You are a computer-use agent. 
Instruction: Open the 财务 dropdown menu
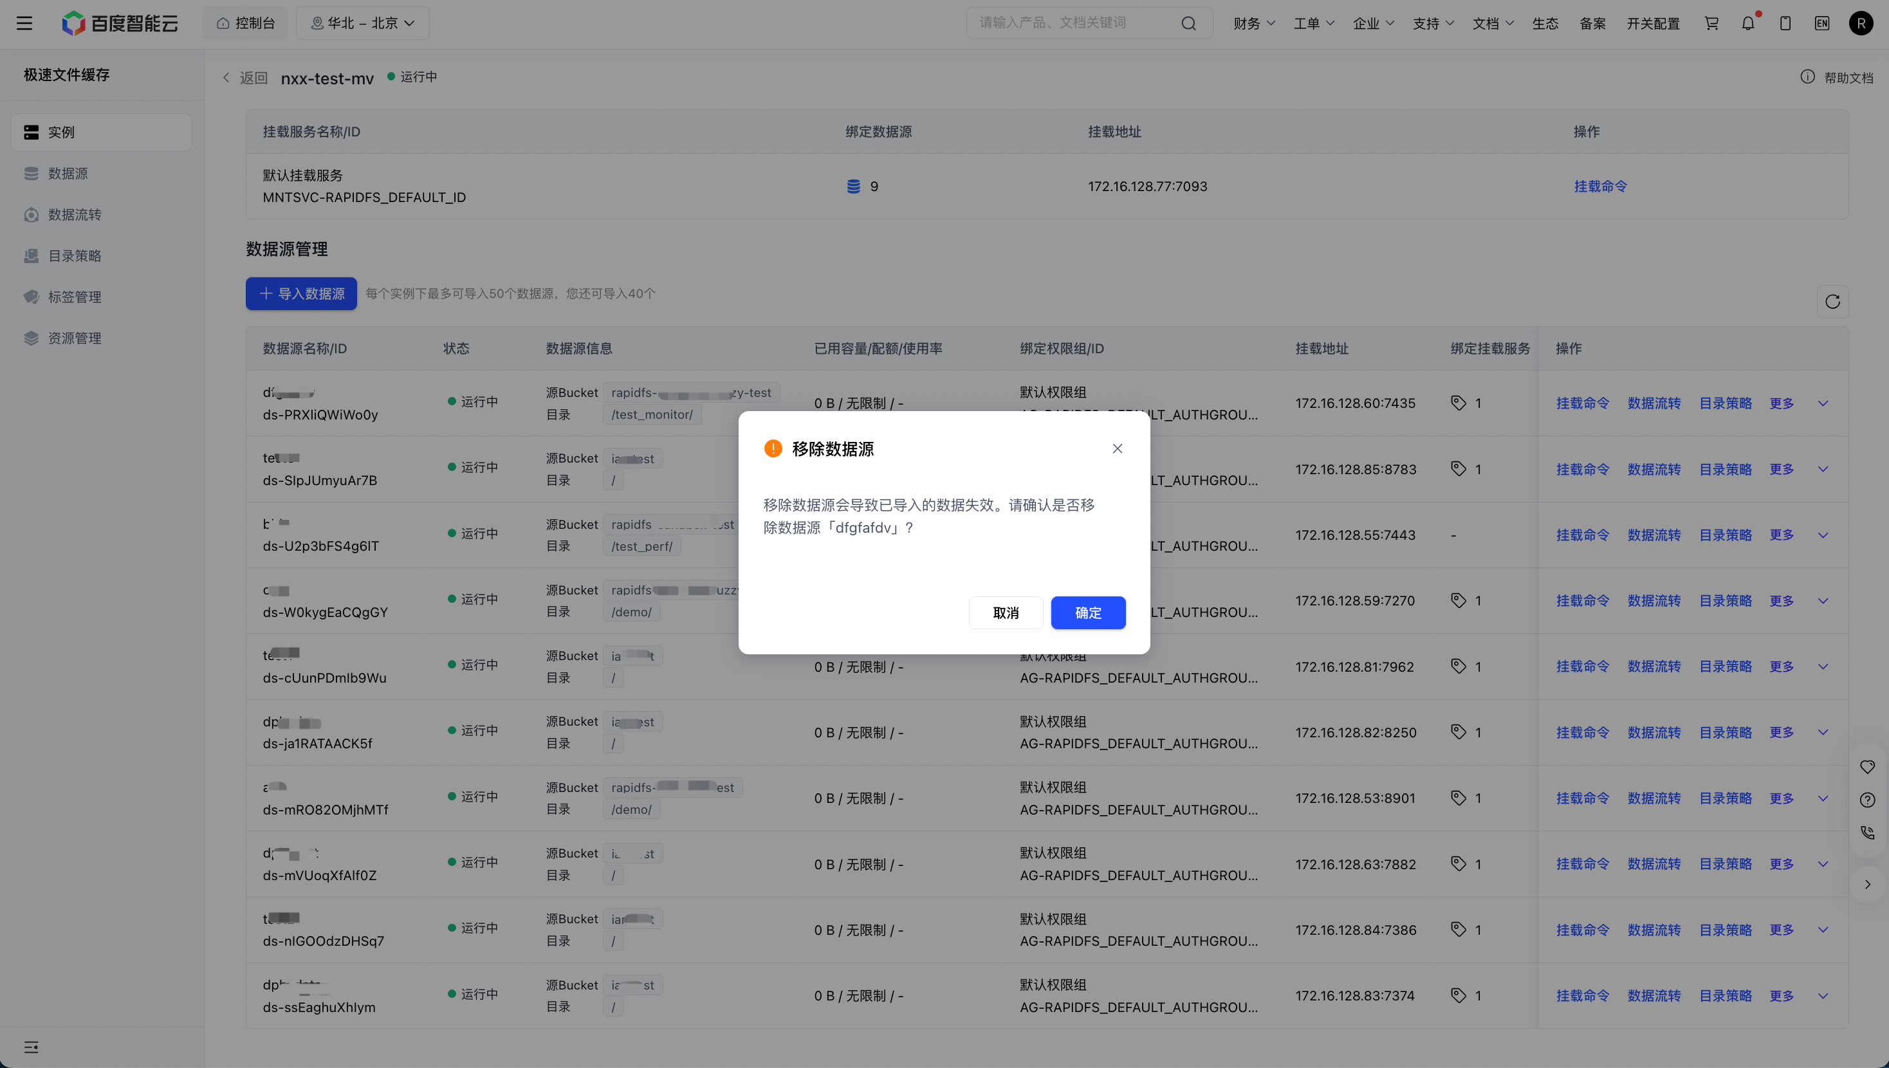pyautogui.click(x=1254, y=23)
